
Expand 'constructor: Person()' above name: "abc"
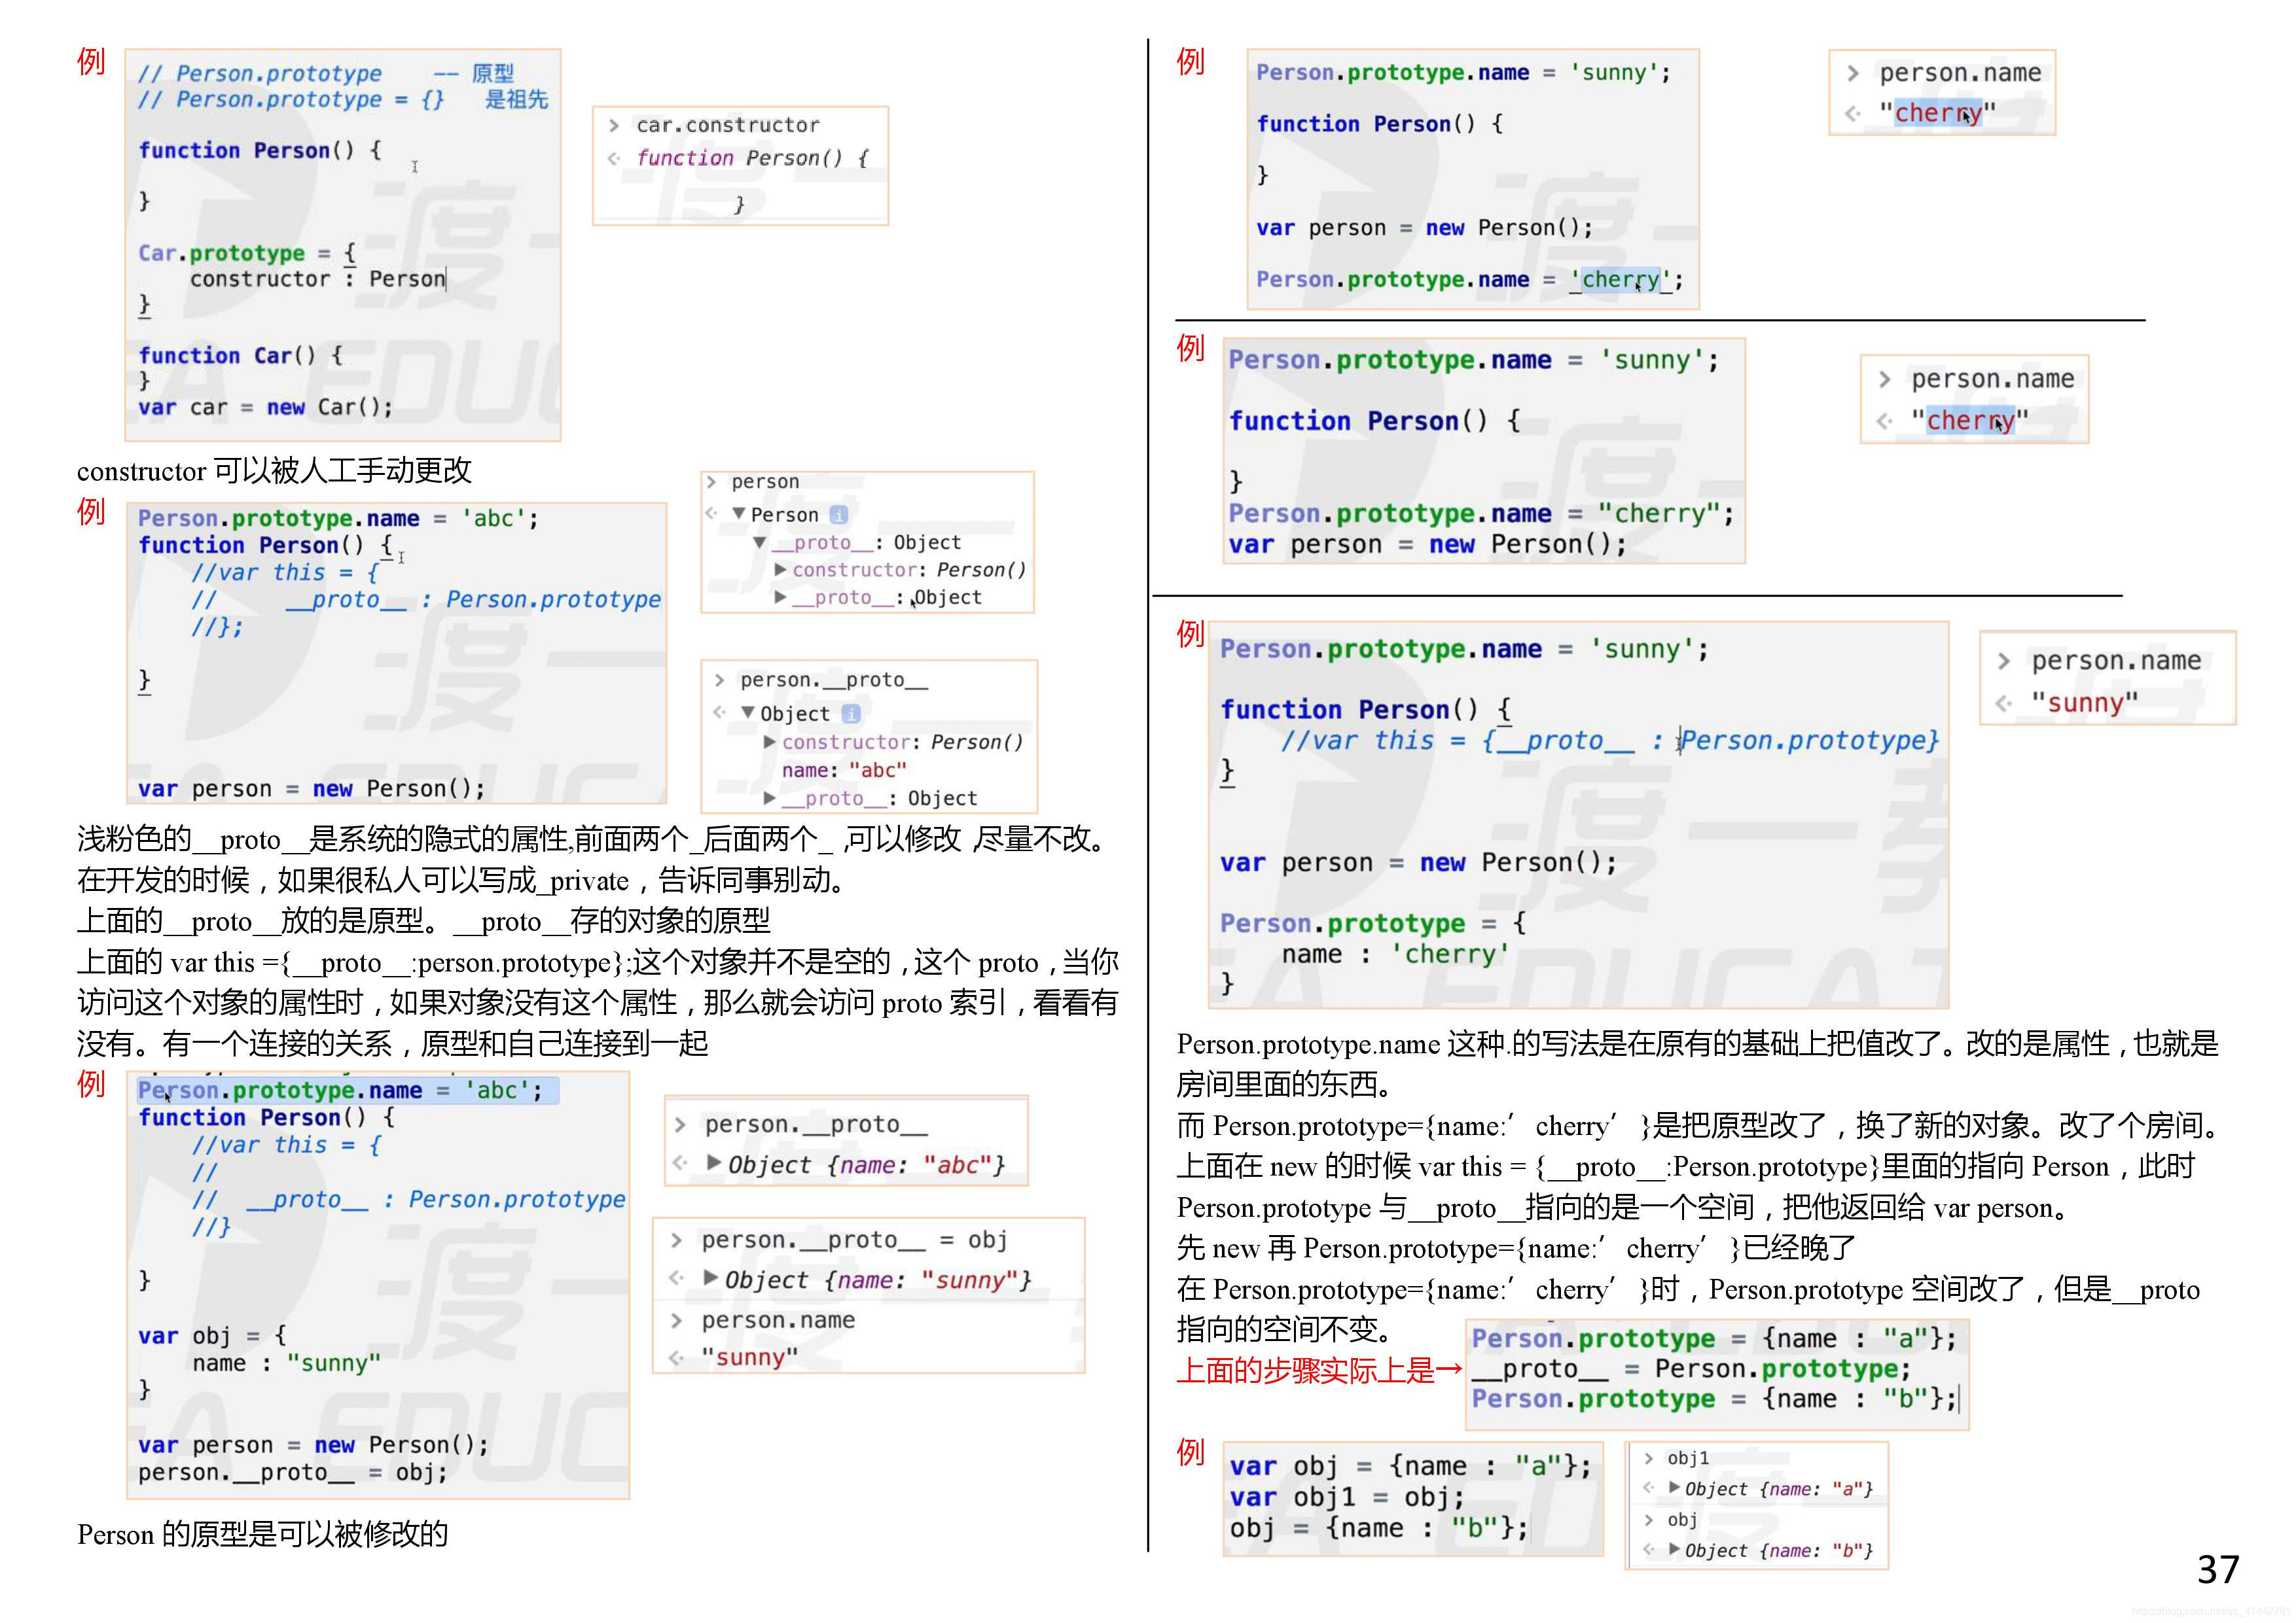pos(769,742)
